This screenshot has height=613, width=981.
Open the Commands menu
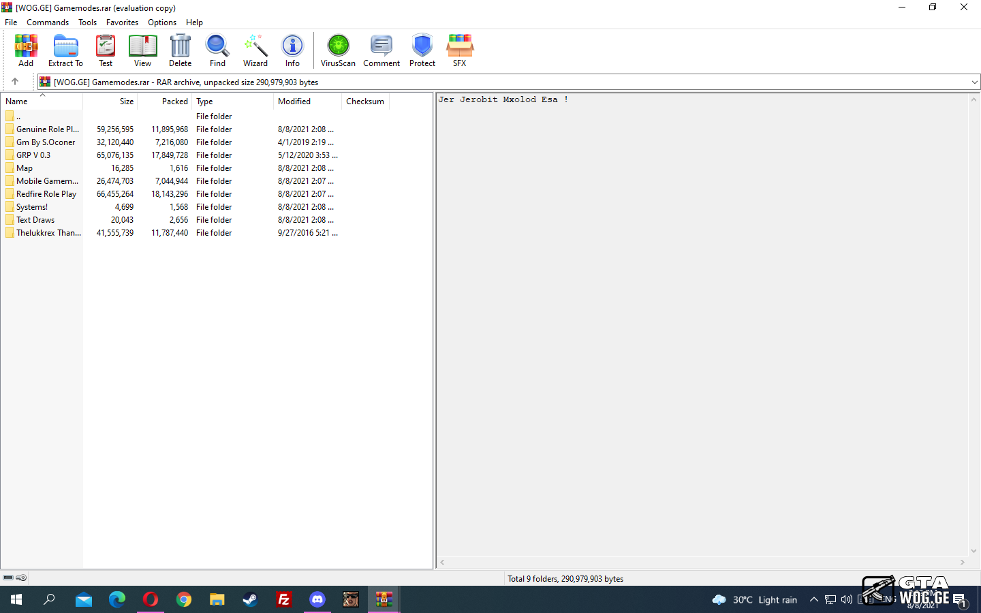point(48,22)
